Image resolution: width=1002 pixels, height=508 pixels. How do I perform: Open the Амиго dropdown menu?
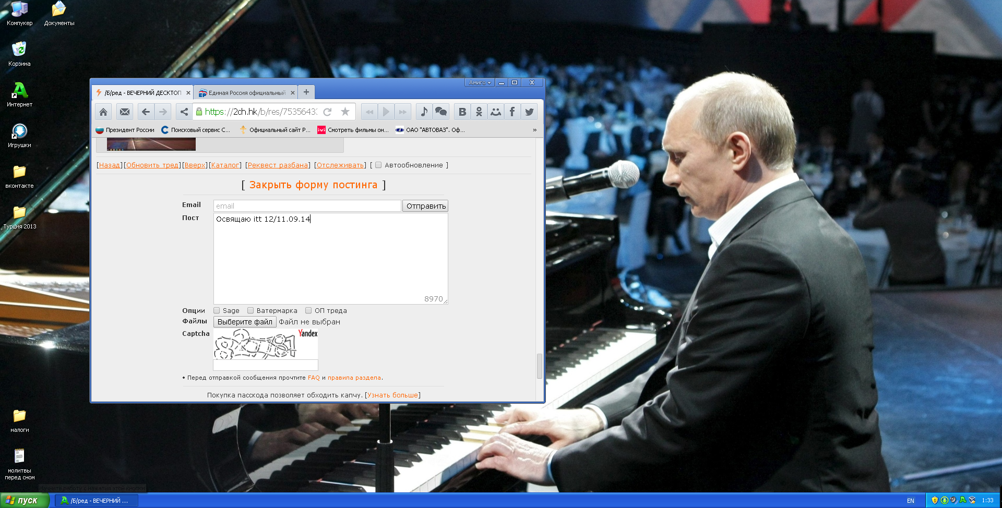click(x=480, y=82)
